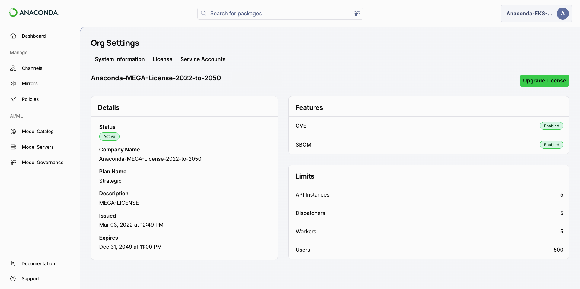Click the Model Servers icon
Image resolution: width=580 pixels, height=289 pixels.
coord(13,147)
